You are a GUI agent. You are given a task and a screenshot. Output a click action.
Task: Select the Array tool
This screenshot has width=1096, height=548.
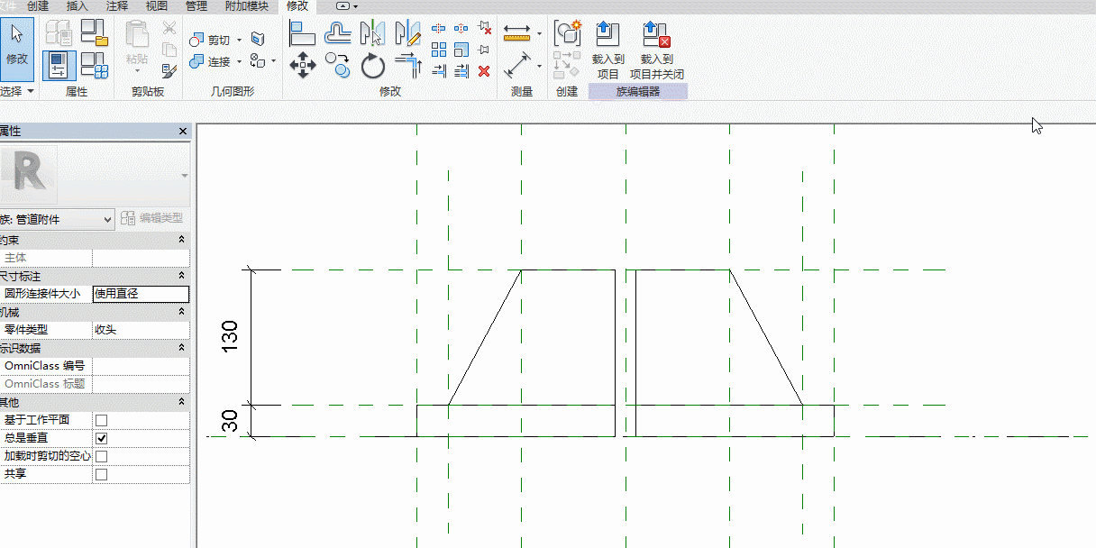point(439,50)
